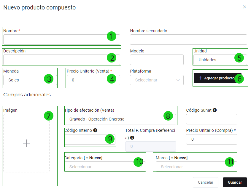Image resolution: width=251 pixels, height=194 pixels.
Task: Click the info icon for Total P. Compra
Action: point(132,138)
